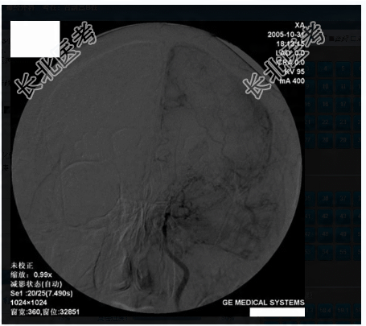
Task: Navigate to question 42
Action: 325,217
